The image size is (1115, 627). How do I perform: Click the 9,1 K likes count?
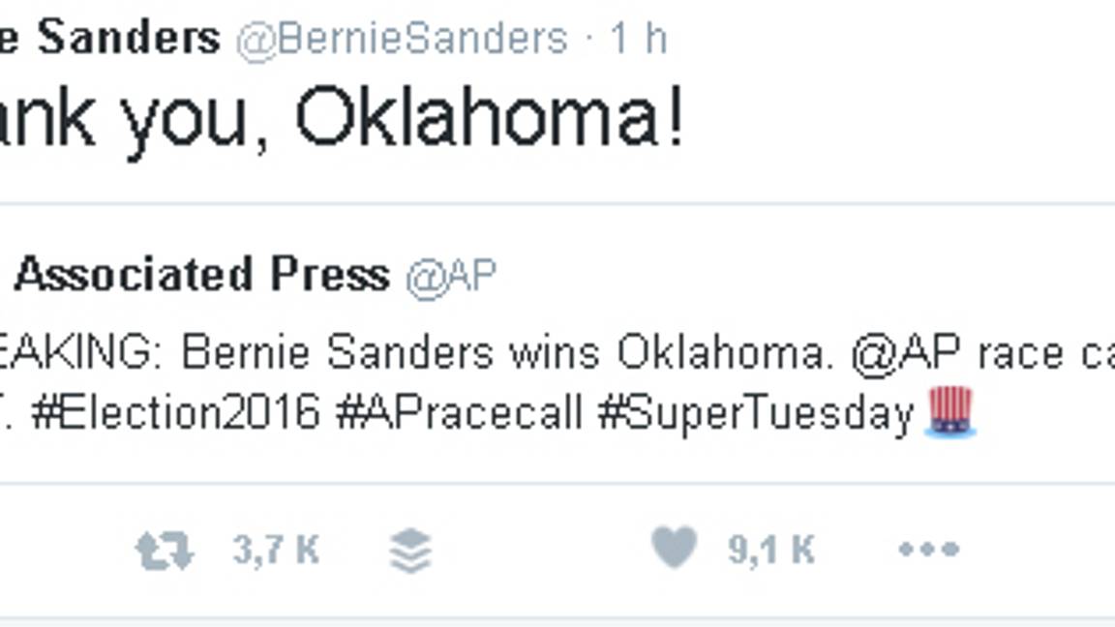click(771, 550)
